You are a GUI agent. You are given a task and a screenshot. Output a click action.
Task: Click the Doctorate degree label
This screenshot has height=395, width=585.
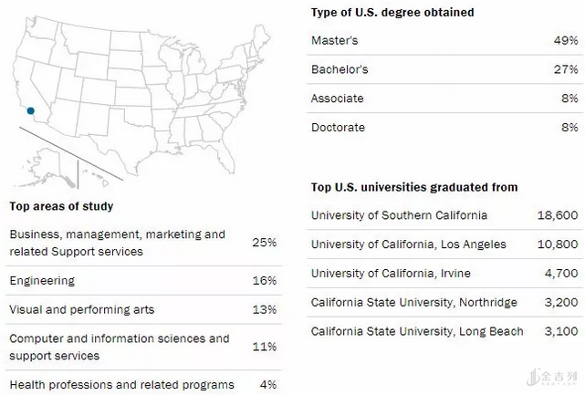(338, 128)
